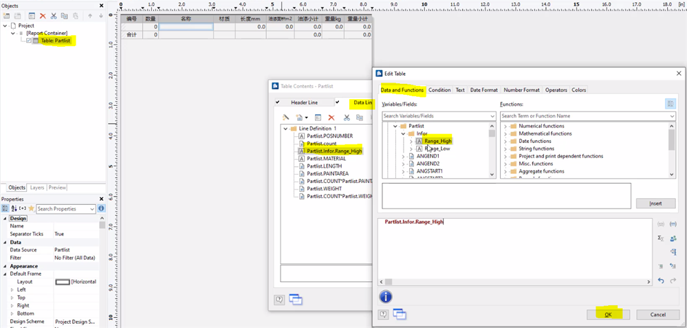Select Partlist.MATERIAL in Line Definition list
This screenshot has height=328, width=687.
[326, 158]
